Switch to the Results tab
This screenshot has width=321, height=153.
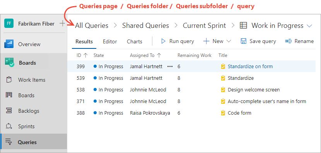pos(84,41)
